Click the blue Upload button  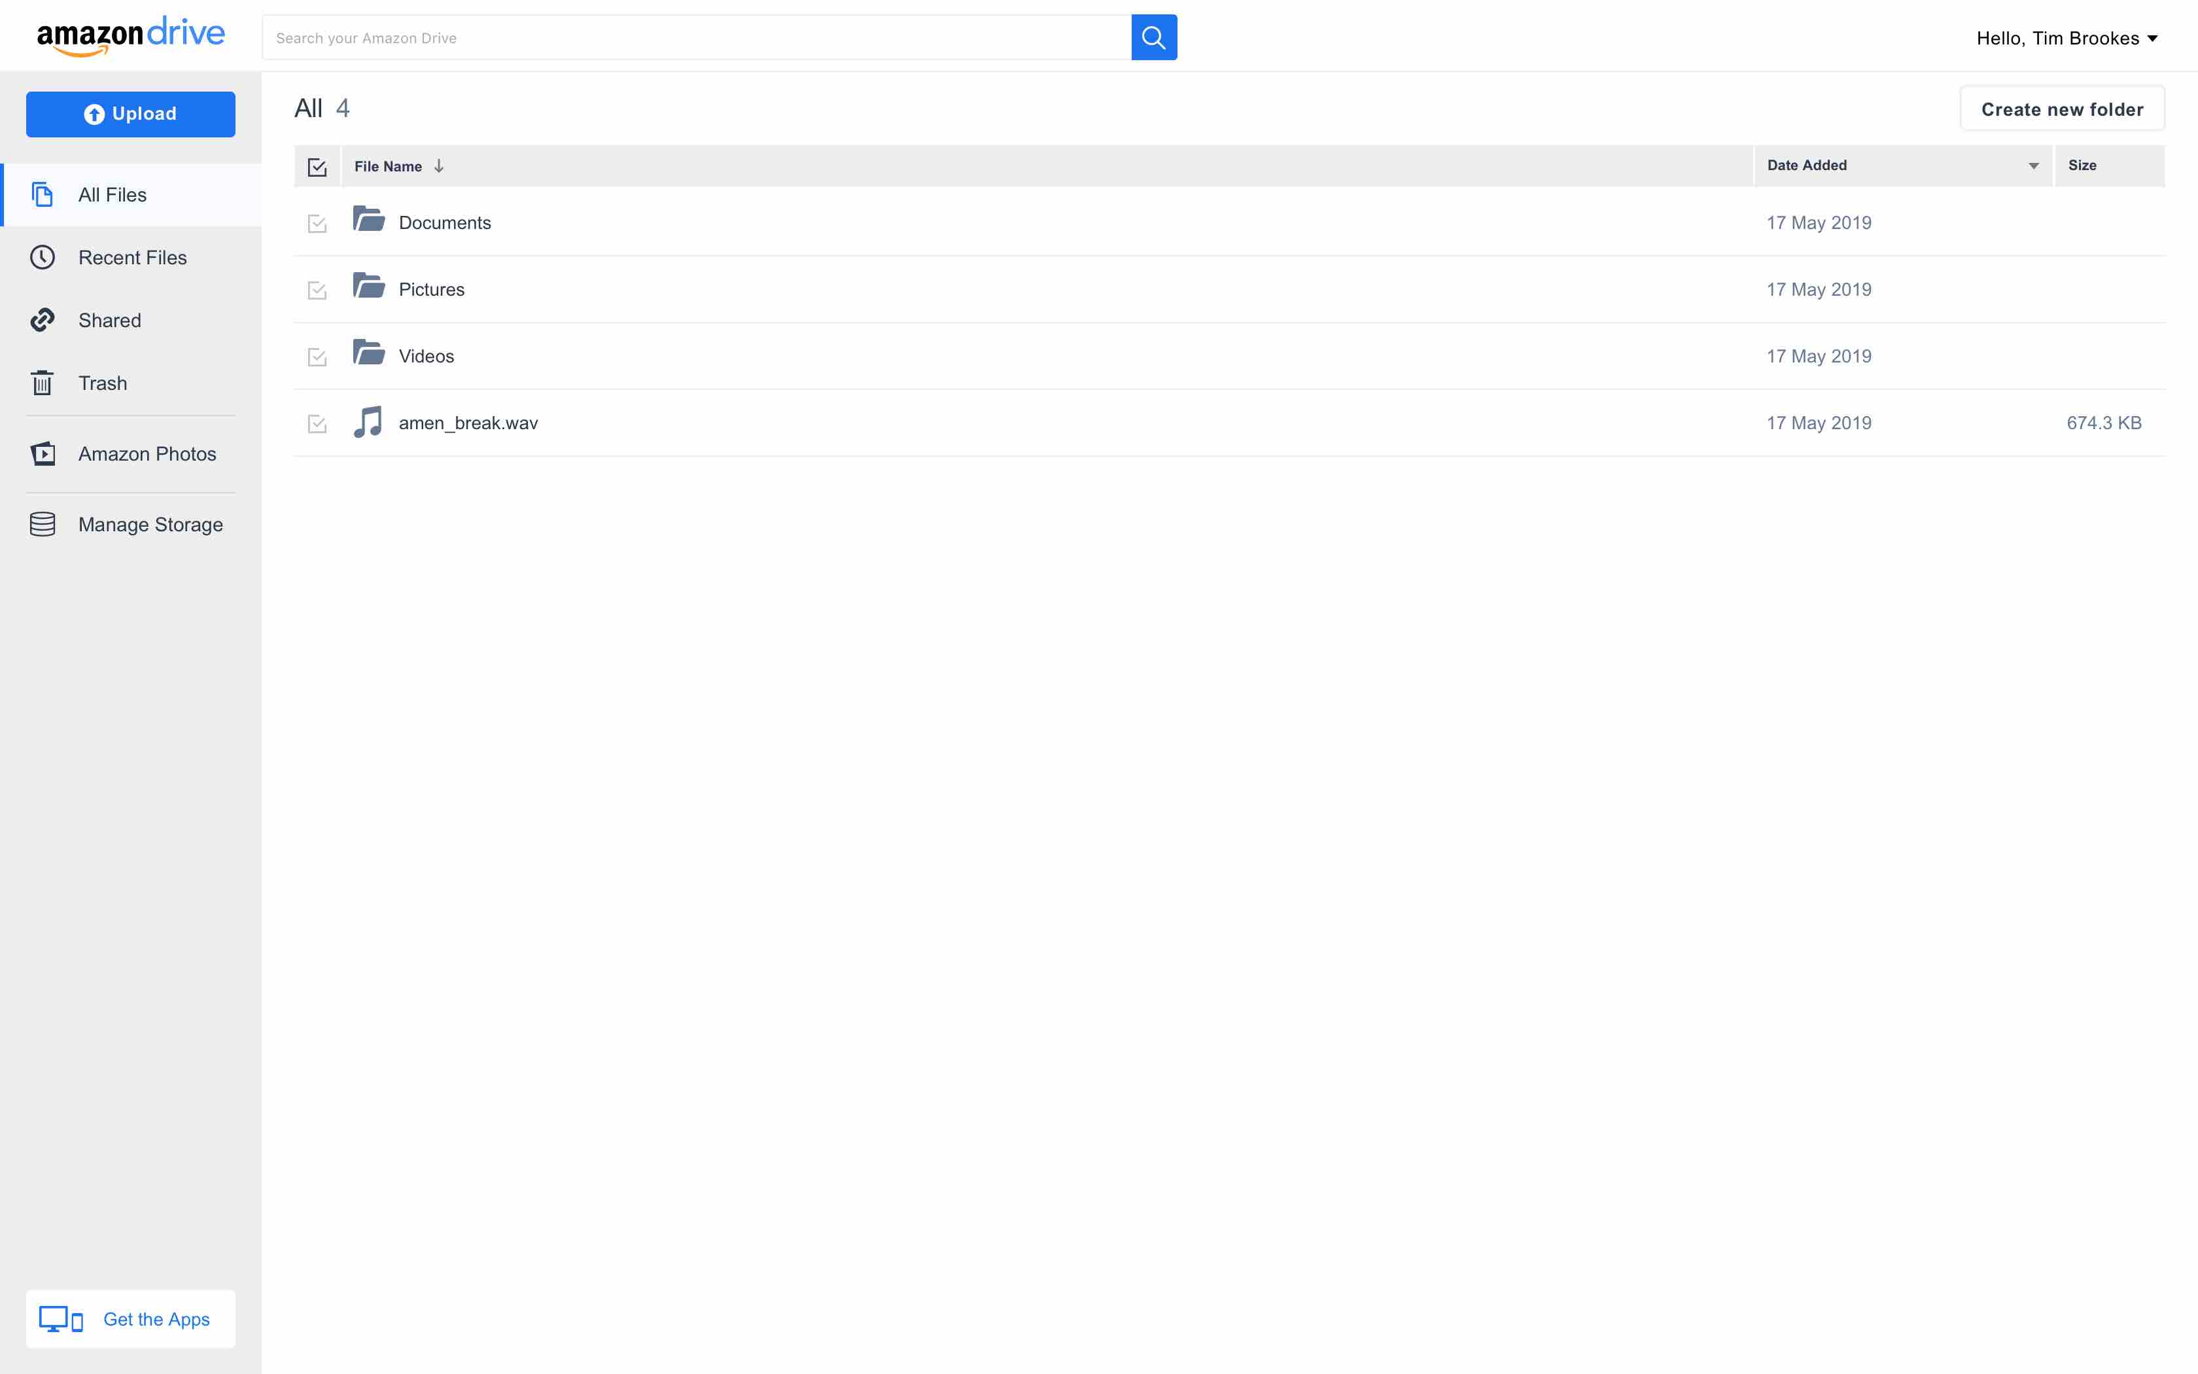click(131, 114)
